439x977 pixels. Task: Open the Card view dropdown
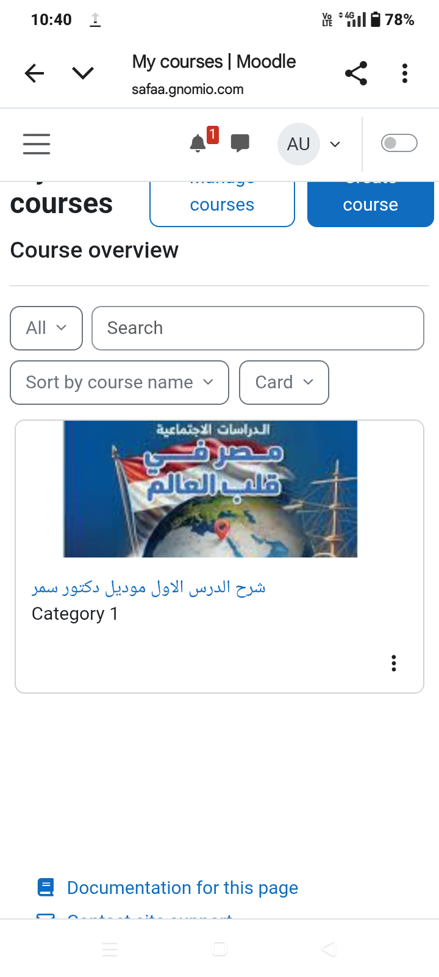(284, 382)
